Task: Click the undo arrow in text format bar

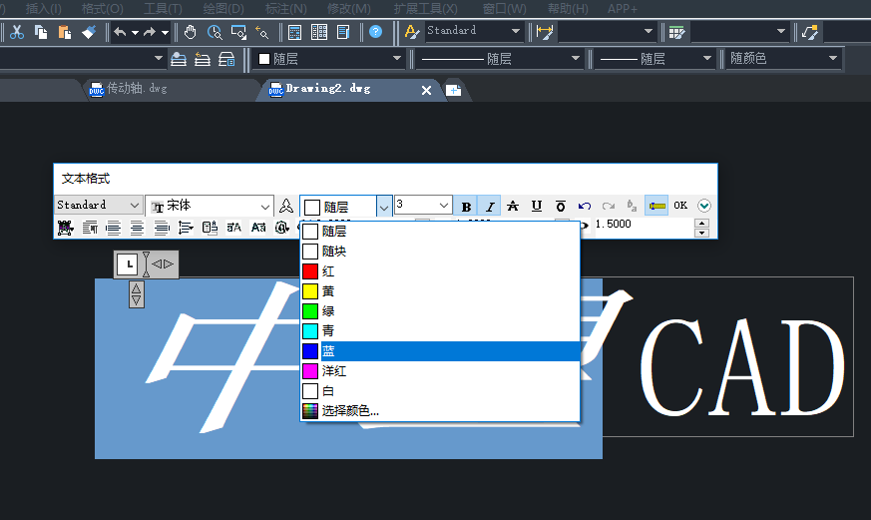Action: click(585, 206)
